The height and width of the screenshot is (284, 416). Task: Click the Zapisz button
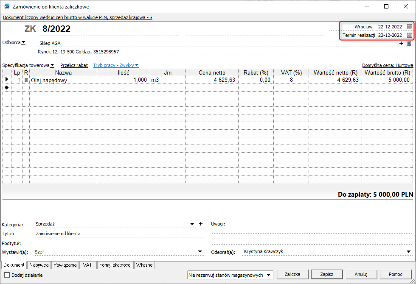coord(326,275)
